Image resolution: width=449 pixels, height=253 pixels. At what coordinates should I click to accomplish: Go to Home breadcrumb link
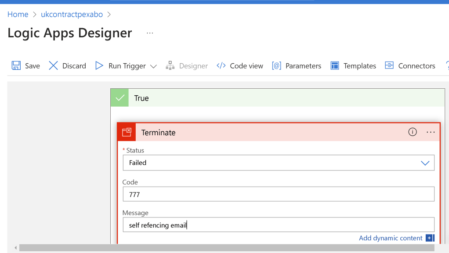coord(18,14)
